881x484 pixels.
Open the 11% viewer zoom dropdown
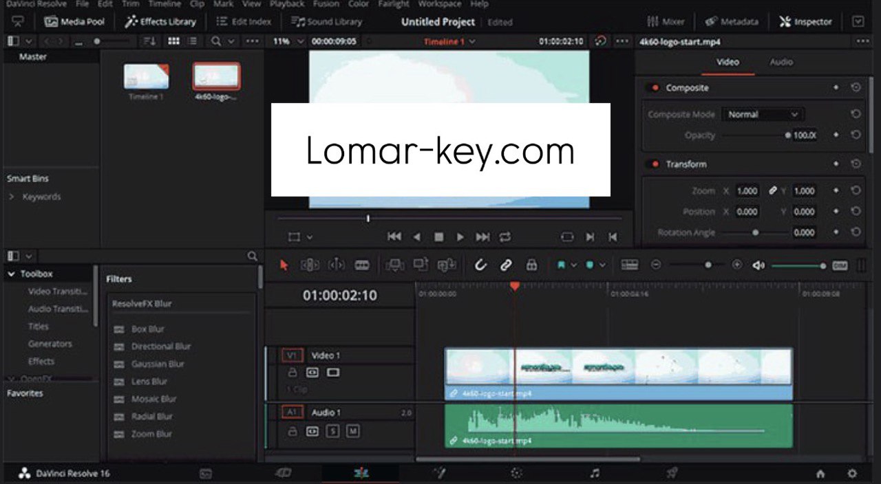coord(288,41)
